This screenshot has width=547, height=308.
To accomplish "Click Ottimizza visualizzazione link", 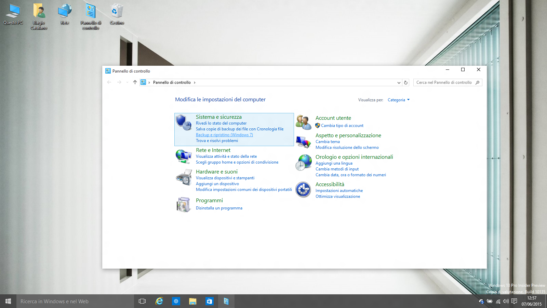I will pos(338,196).
